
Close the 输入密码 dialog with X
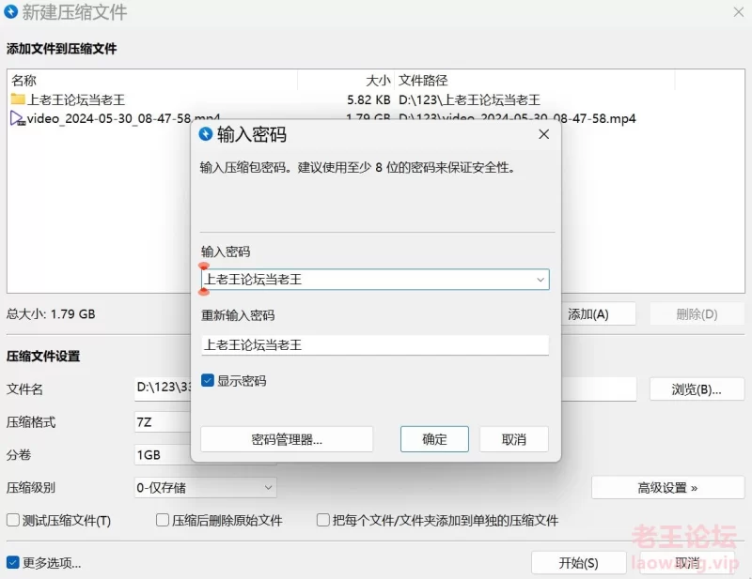coord(543,135)
